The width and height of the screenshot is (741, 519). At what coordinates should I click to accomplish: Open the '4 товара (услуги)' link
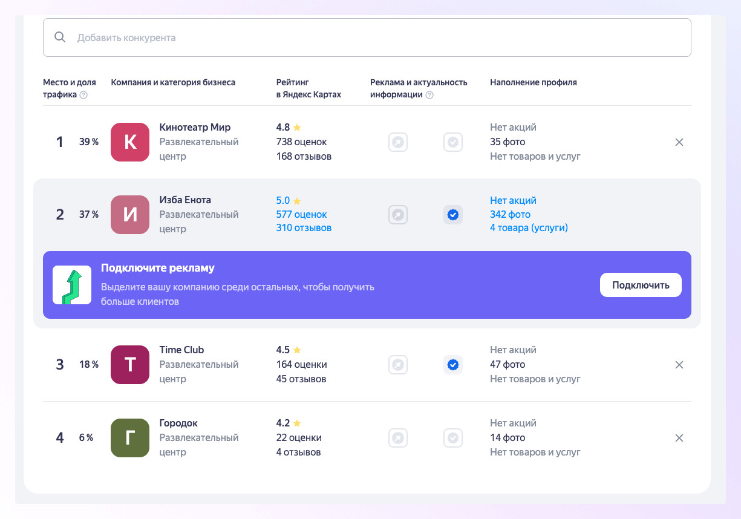[529, 228]
